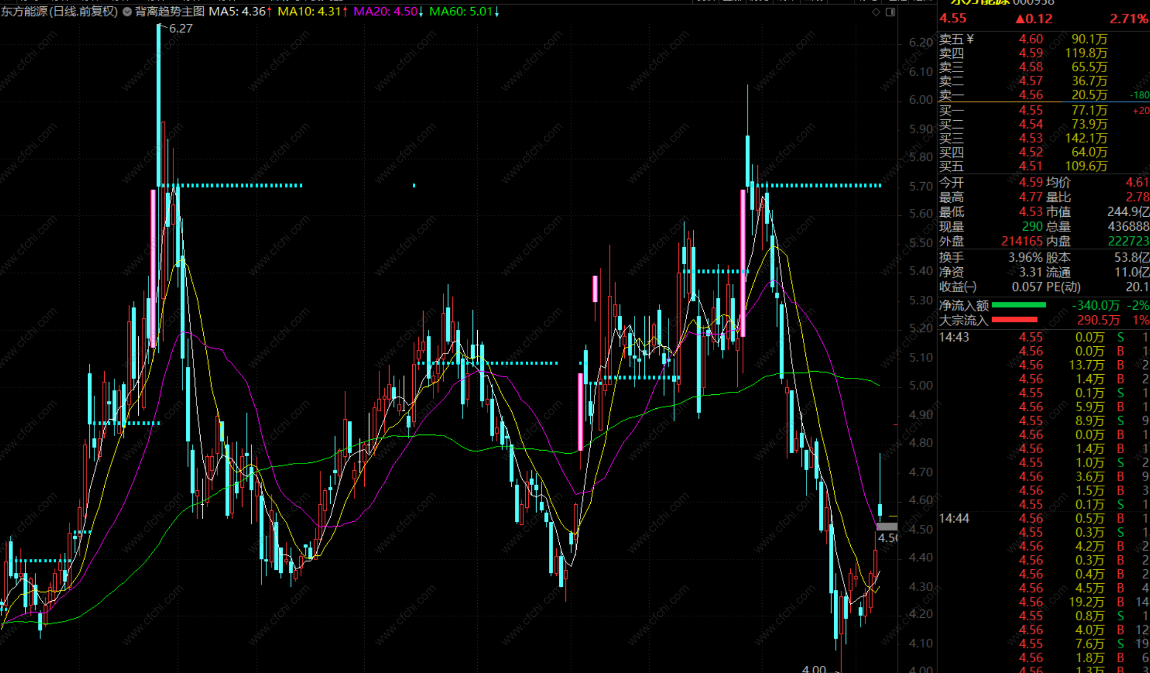
Task: Select the 买一 bid row at 4.55
Action: (x=1030, y=110)
